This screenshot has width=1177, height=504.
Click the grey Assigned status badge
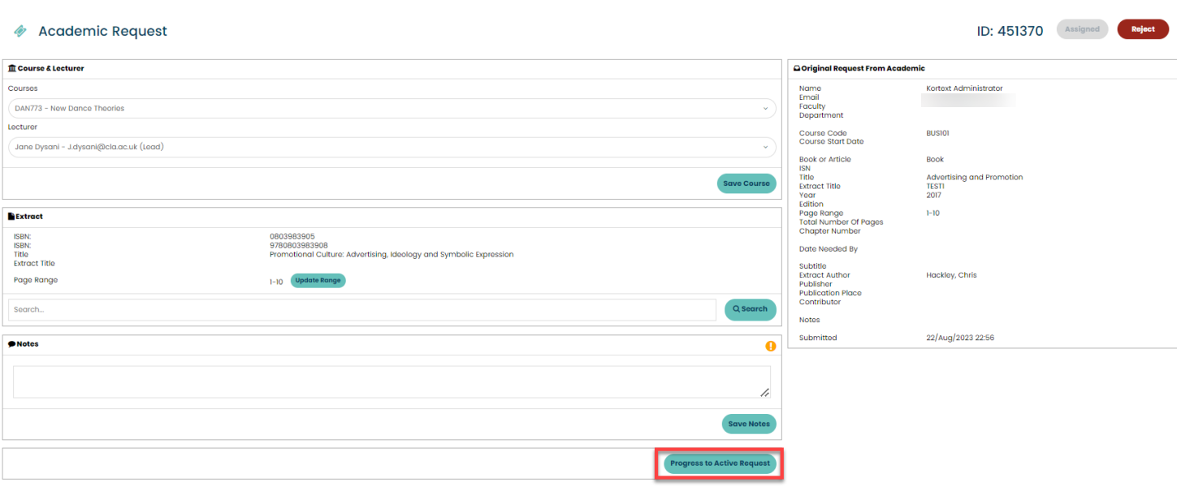(x=1082, y=29)
